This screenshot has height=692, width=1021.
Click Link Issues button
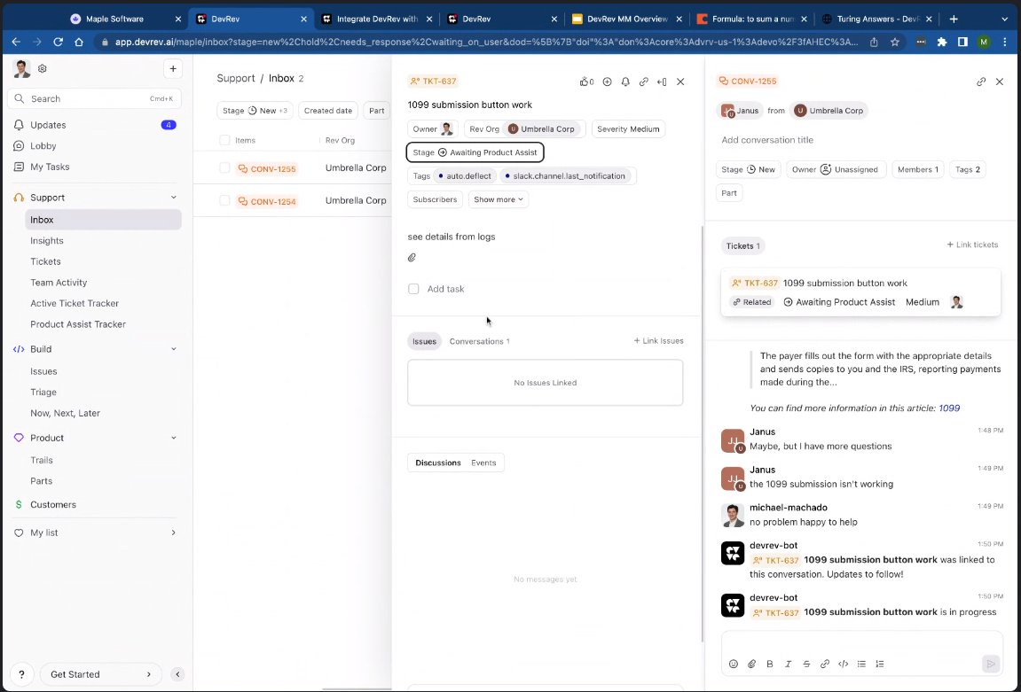[659, 341]
